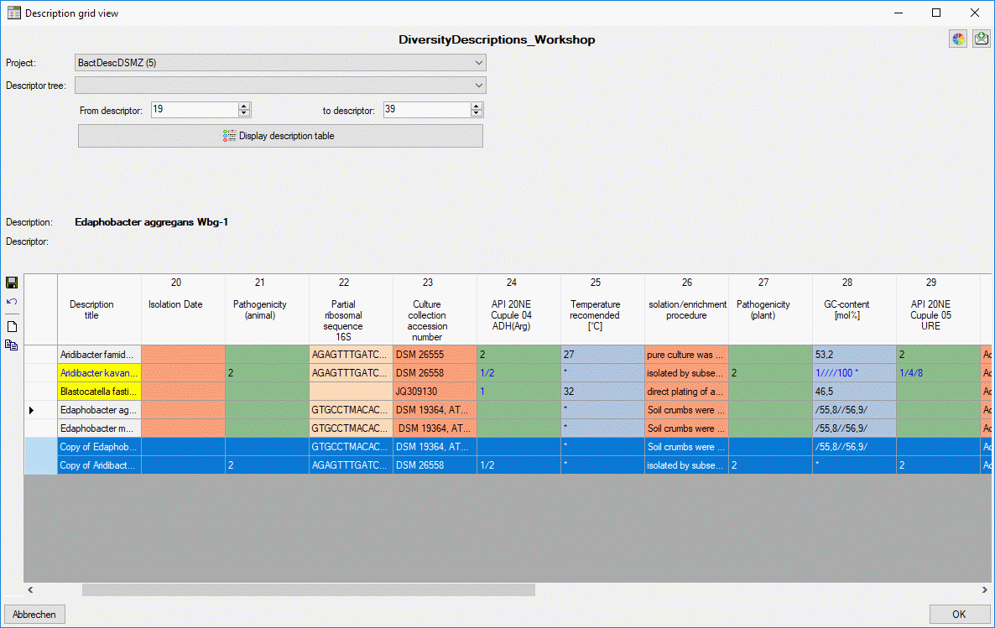Increase the From descriptor value
The height and width of the screenshot is (628, 995).
tap(244, 106)
